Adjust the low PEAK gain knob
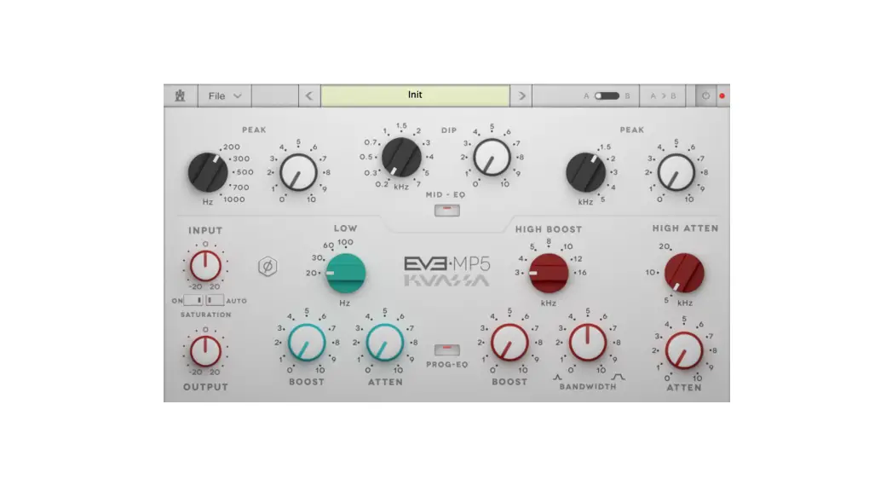 point(298,172)
